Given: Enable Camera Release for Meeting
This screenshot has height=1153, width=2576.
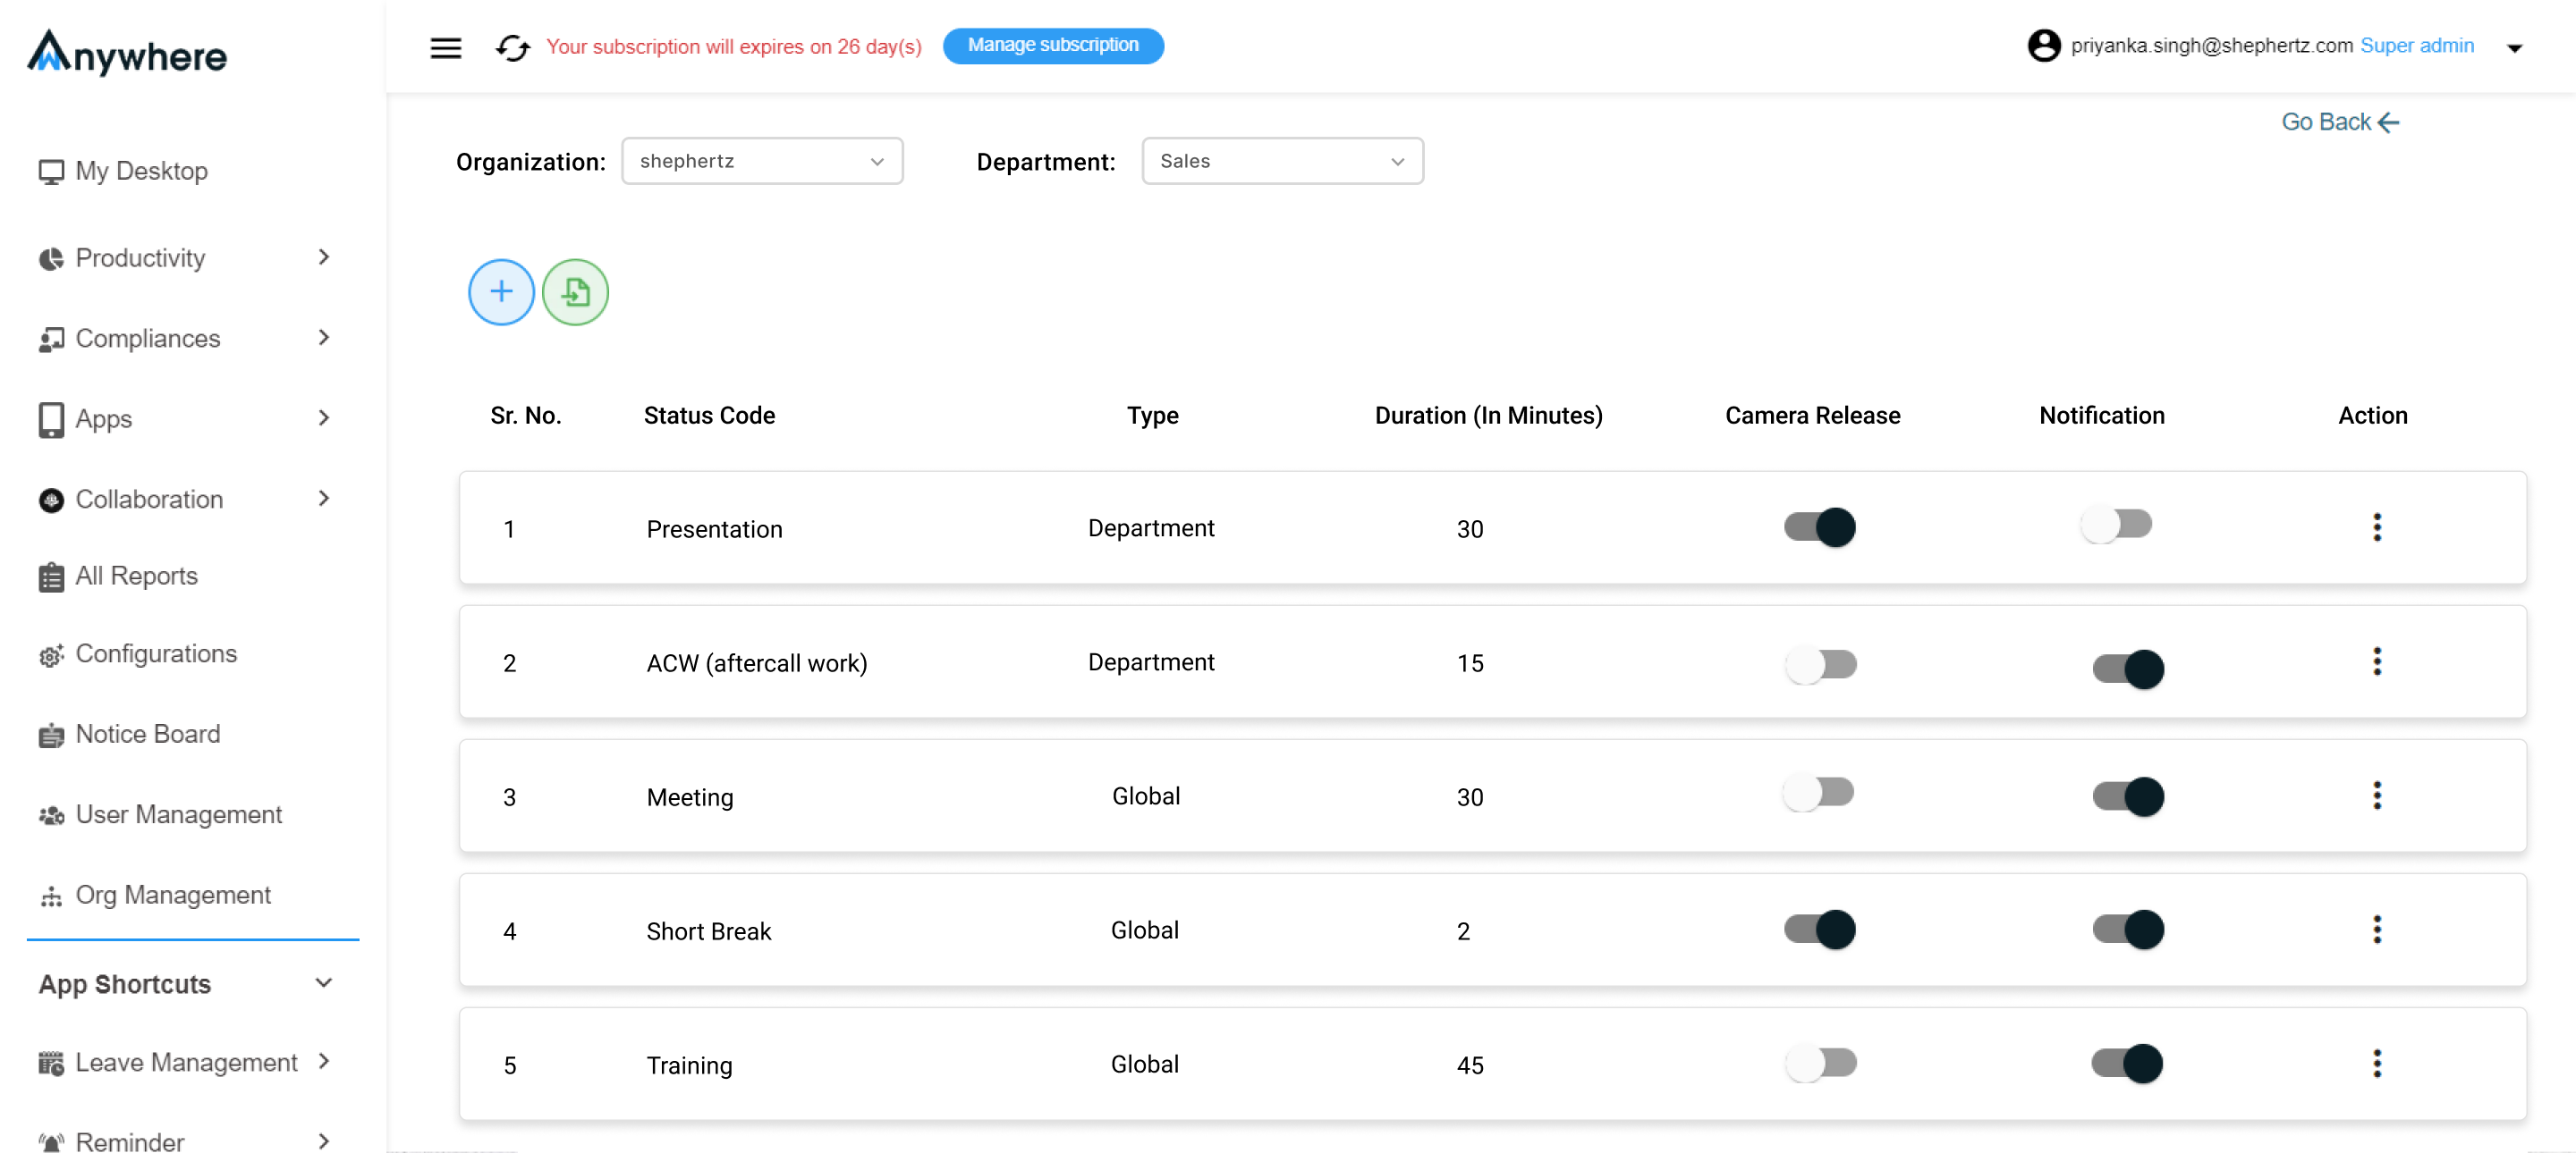Looking at the screenshot, I should (1817, 792).
